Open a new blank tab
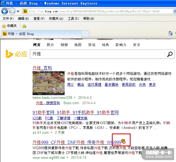Screen dimensions: 176x162 [x=85, y=34]
